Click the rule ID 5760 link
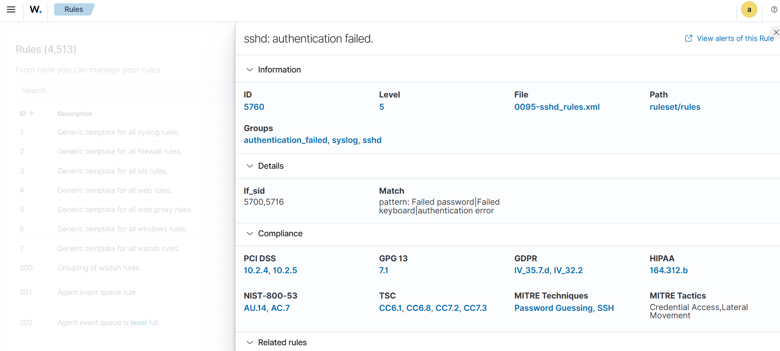 pyautogui.click(x=254, y=107)
